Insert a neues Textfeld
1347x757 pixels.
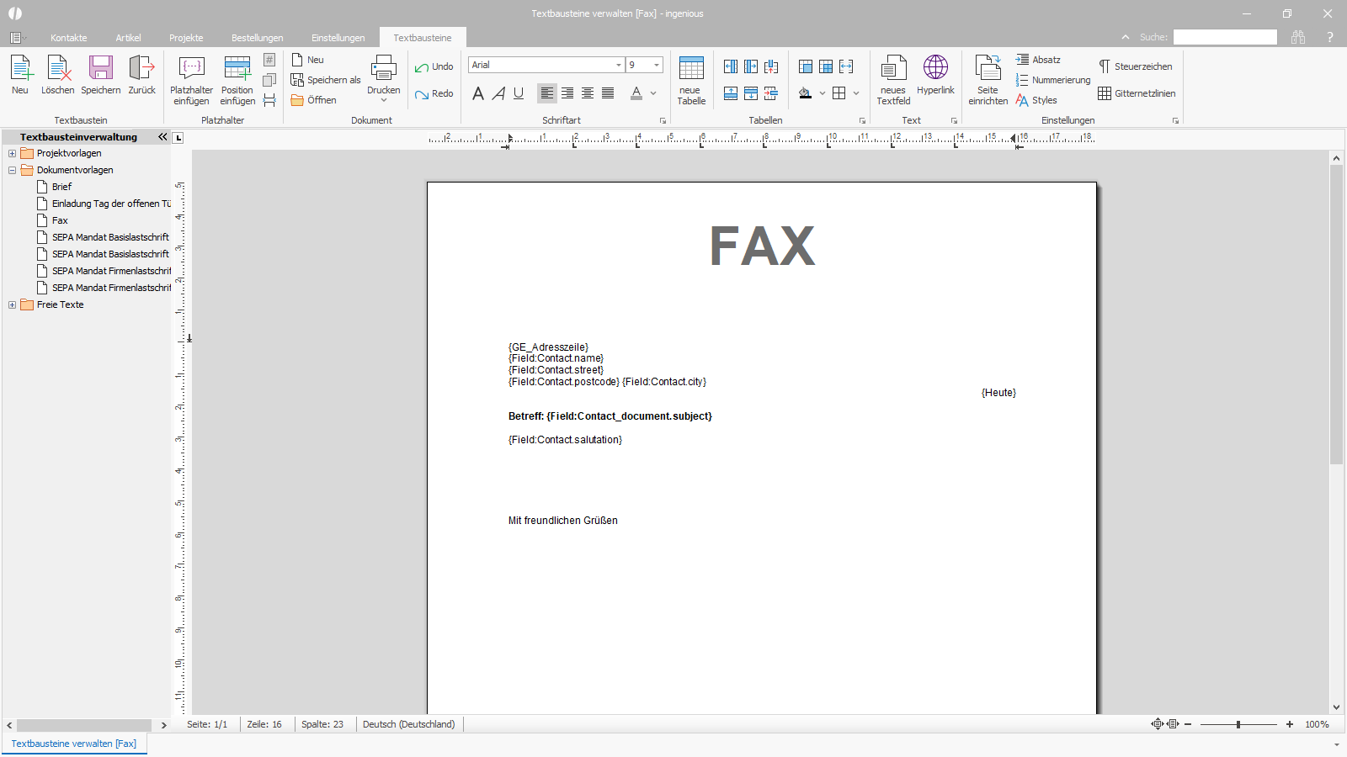pos(893,81)
